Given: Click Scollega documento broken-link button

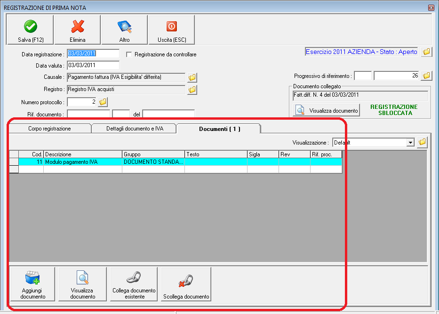Looking at the screenshot, I should coord(186,284).
